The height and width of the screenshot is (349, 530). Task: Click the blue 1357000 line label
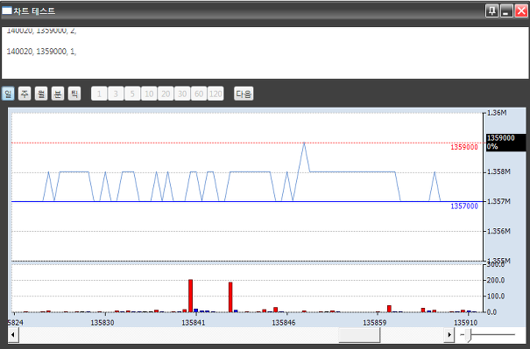click(x=464, y=206)
